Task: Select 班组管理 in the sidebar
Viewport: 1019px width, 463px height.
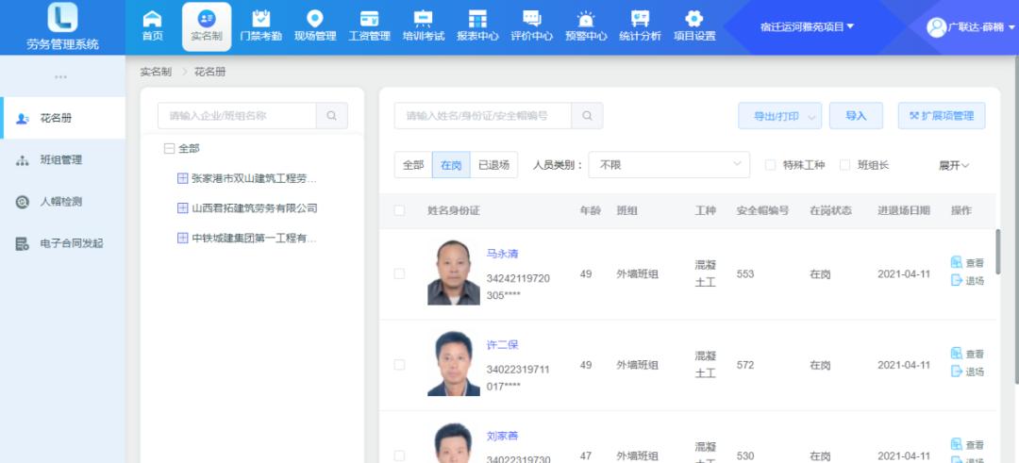Action: [x=61, y=160]
